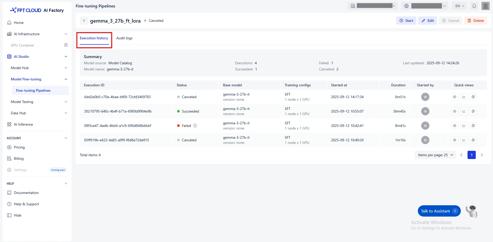Click the info icon next to Failed status
Screen dimensions: 493x242
(195, 126)
